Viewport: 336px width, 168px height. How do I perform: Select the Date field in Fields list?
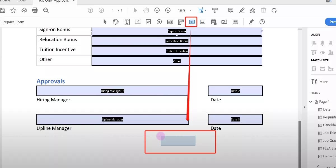325,109
